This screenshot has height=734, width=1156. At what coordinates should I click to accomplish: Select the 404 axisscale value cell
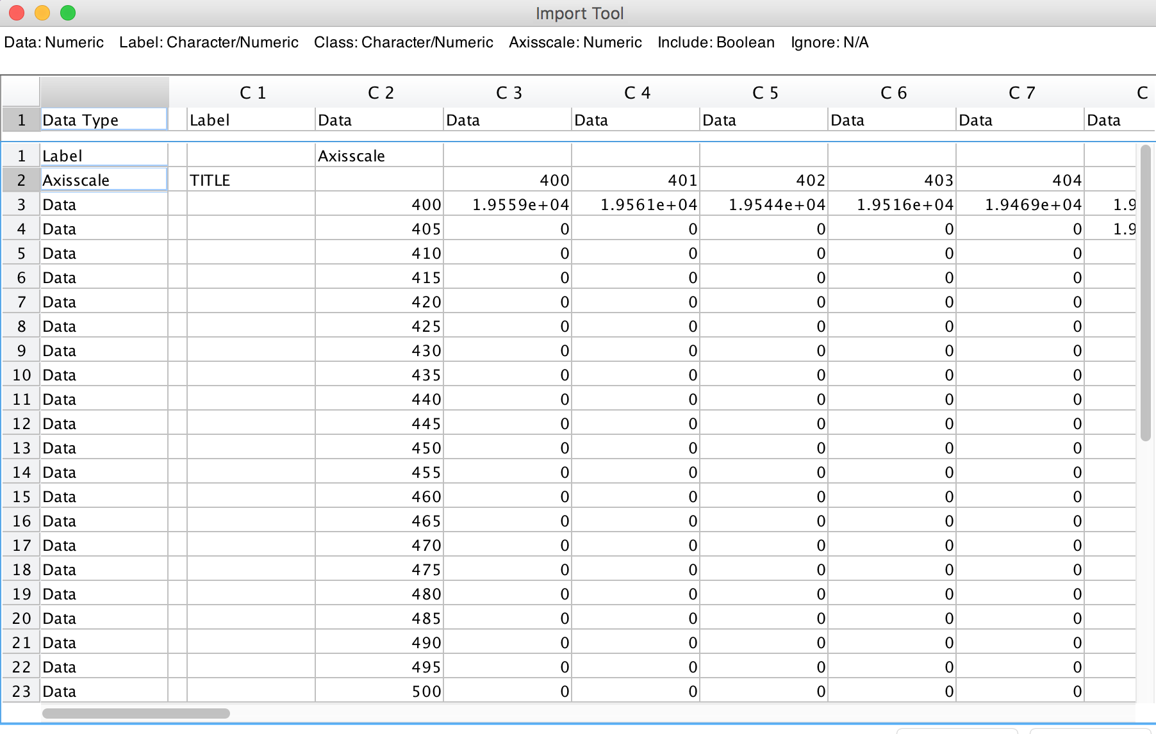pyautogui.click(x=1020, y=180)
